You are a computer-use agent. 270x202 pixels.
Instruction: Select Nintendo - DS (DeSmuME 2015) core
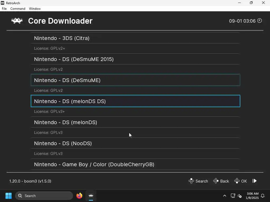pyautogui.click(x=135, y=59)
